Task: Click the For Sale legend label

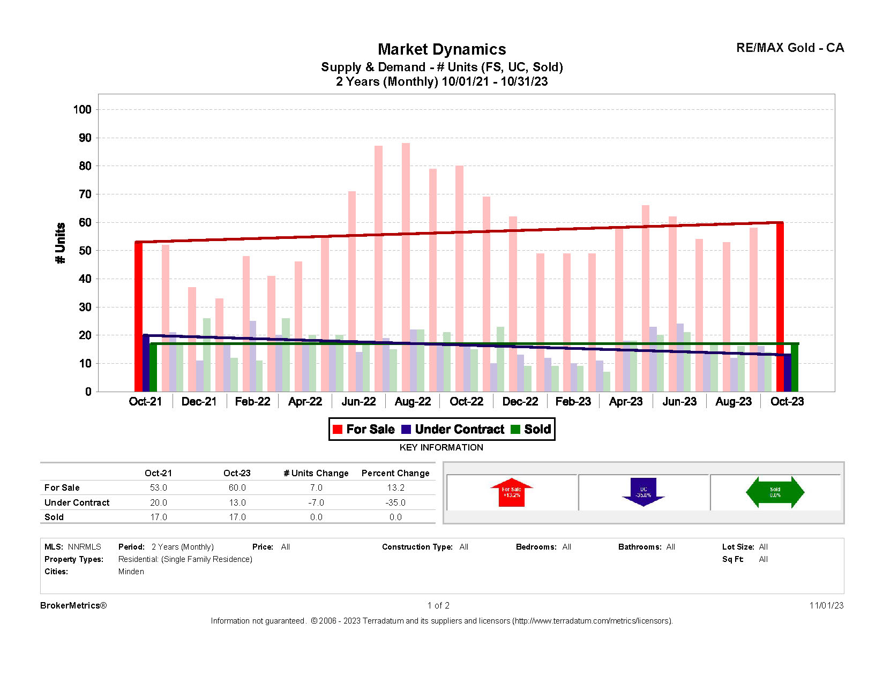Action: 370,430
